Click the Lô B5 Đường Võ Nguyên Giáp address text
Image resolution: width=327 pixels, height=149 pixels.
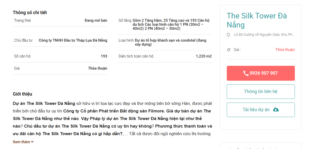264,35
